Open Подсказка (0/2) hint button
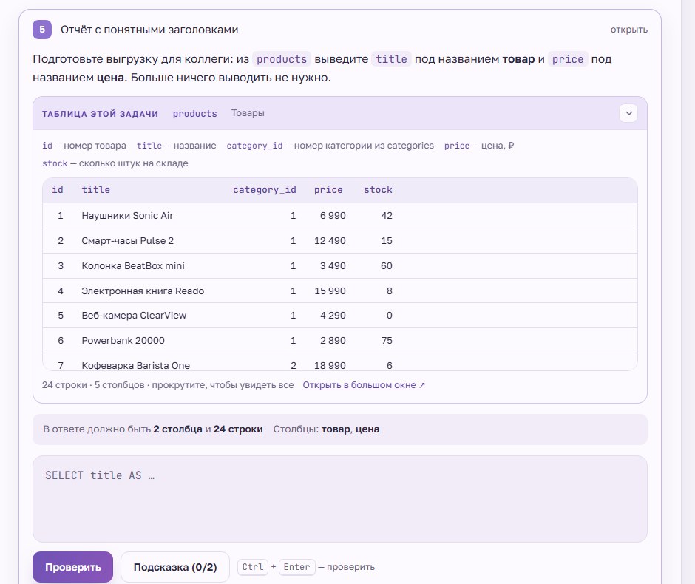Image resolution: width=695 pixels, height=584 pixels. (x=175, y=567)
